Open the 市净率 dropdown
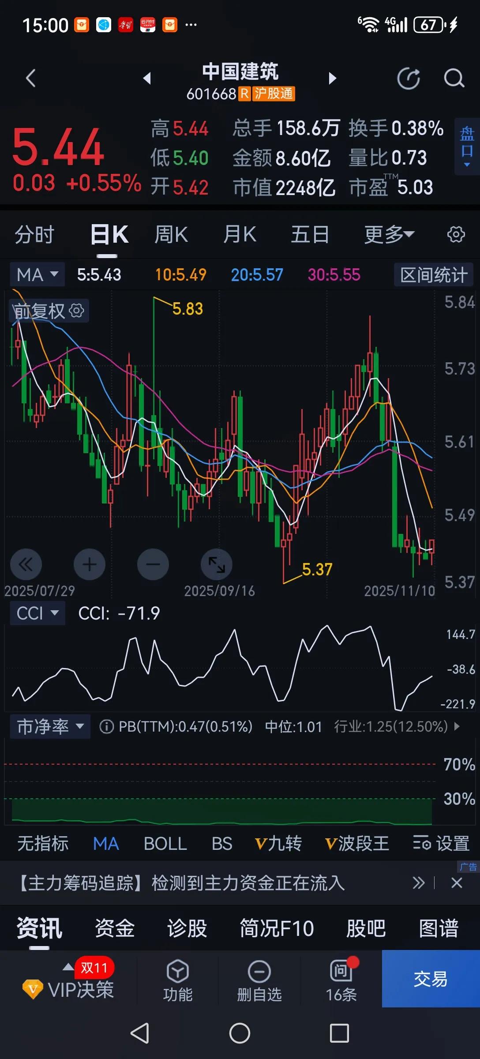Viewport: 480px width, 1059px height. 50,726
